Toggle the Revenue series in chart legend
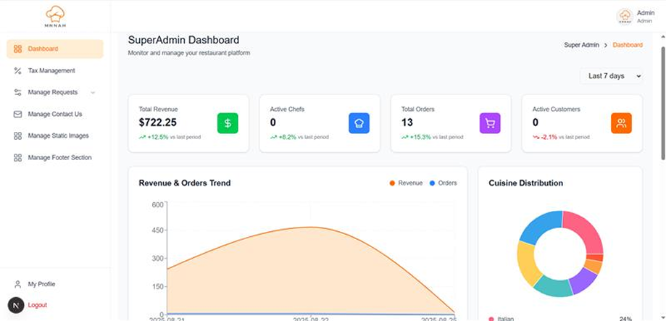666x321 pixels. (x=406, y=183)
